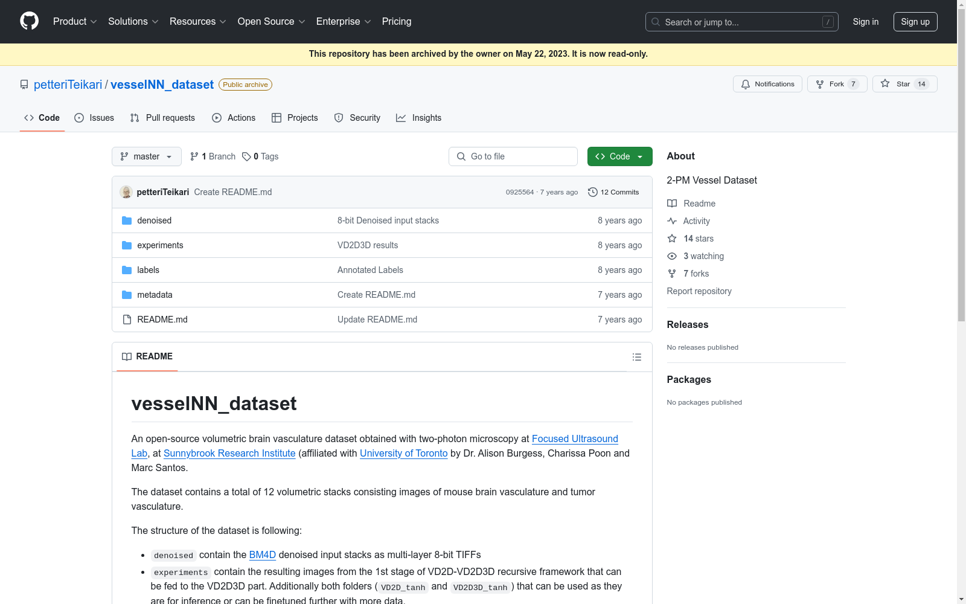Open petteriTeikari owner profile link
Viewport: 966px width, 604px height.
pos(68,85)
